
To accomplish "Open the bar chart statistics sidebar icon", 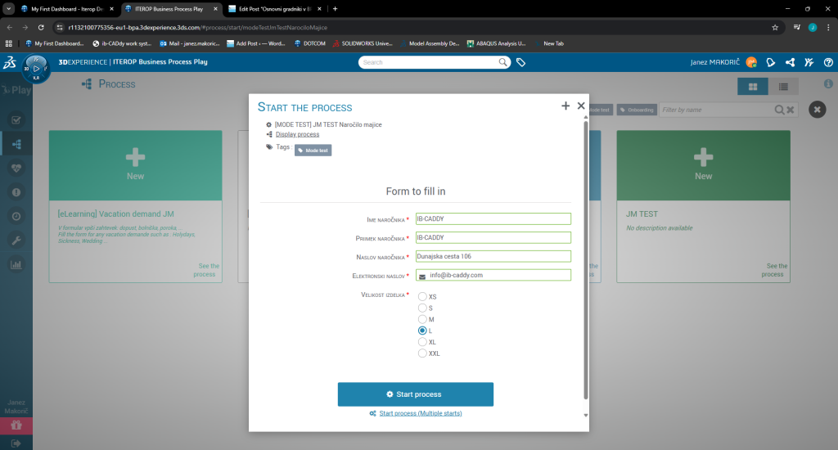I will pos(15,264).
